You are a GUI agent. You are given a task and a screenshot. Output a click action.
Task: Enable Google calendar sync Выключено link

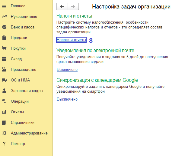click(x=67, y=99)
